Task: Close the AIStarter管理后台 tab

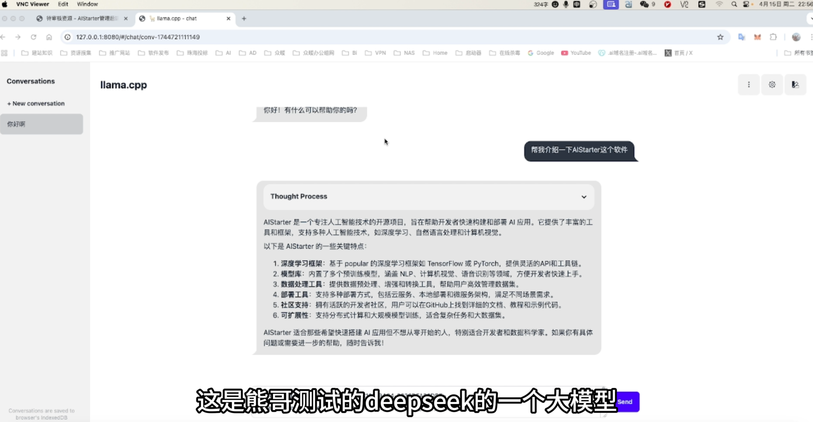Action: tap(126, 19)
